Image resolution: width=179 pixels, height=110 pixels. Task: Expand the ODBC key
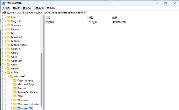pyautogui.click(x=5, y=53)
